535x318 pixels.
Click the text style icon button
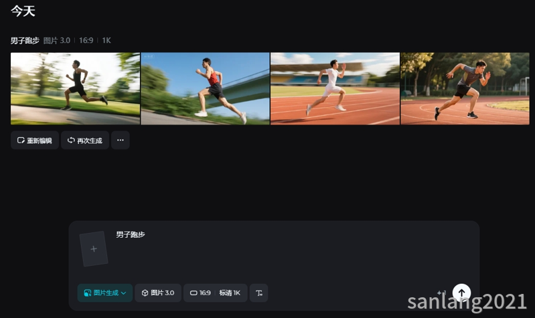coord(259,293)
